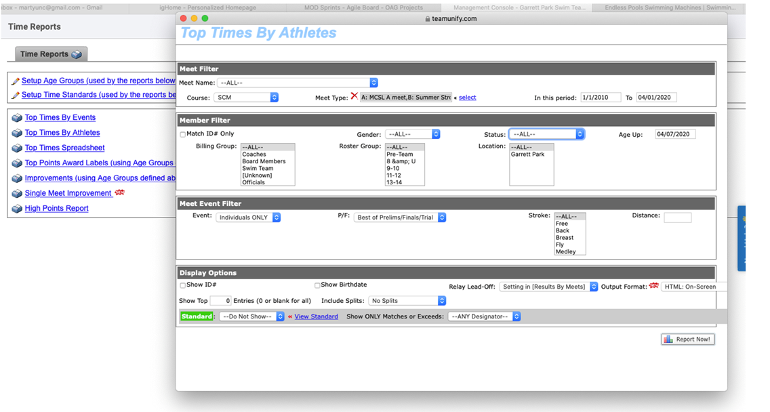Viewport: 770px width, 412px height.
Task: Click the Report Now! button
Action: pos(687,339)
